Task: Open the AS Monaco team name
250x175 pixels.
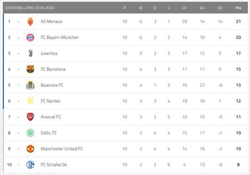Action: 51,21
